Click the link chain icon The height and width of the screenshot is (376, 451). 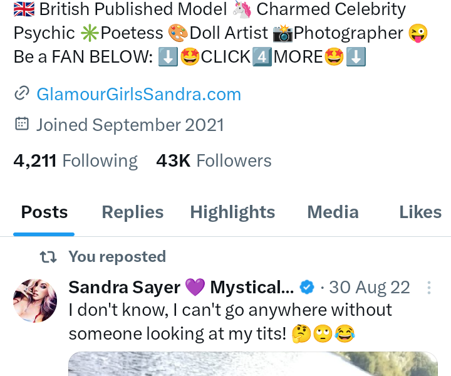point(22,93)
